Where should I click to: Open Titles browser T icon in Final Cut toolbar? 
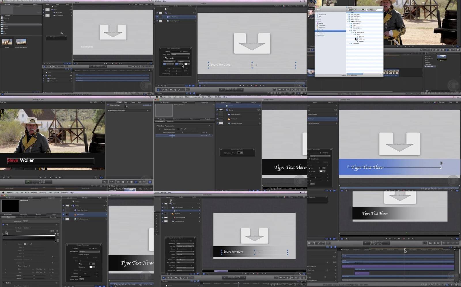pos(136,182)
